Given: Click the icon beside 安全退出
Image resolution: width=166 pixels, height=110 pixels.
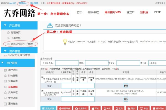Looking at the screenshot, I should 6,98.
